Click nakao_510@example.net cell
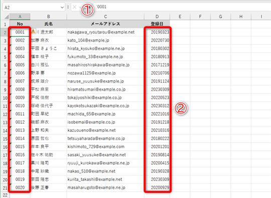The width and height of the screenshot is (271, 198). 105,171
